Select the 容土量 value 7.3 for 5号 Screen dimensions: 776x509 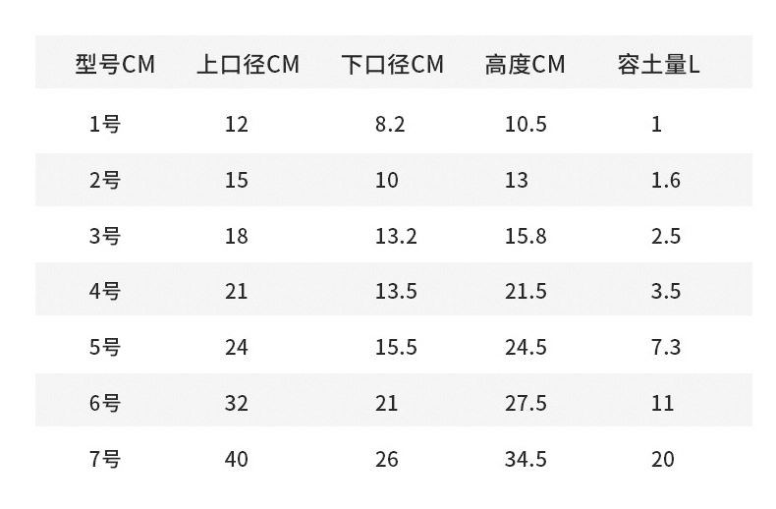point(665,347)
